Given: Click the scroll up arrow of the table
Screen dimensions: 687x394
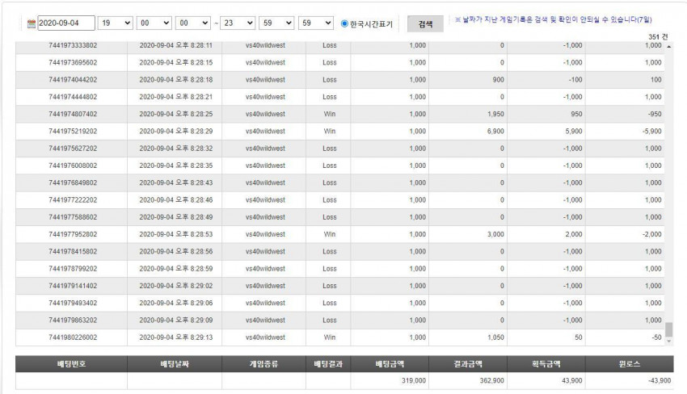Looking at the screenshot, I should 669,46.
